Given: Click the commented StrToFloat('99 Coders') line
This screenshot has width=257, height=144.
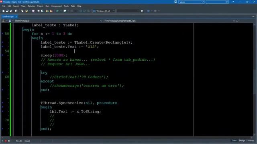Looking at the screenshot, I should [79, 77].
